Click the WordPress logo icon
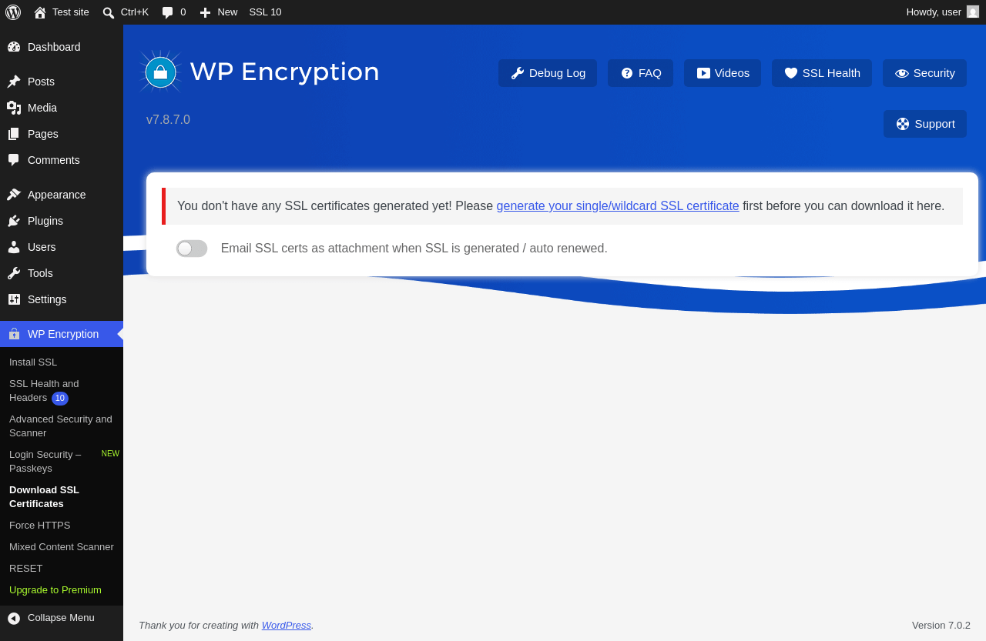 [x=13, y=12]
